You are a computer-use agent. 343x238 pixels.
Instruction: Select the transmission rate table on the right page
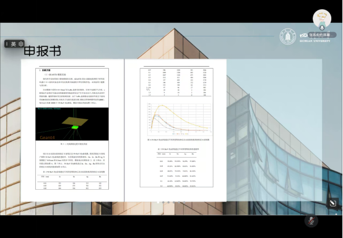176,169
